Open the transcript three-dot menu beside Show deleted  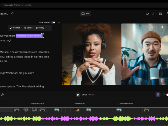point(59,22)
